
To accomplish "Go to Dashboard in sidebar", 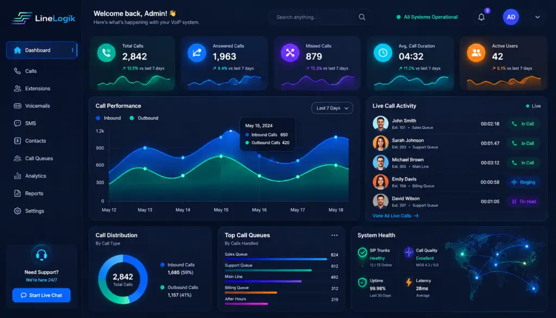I will pyautogui.click(x=41, y=50).
